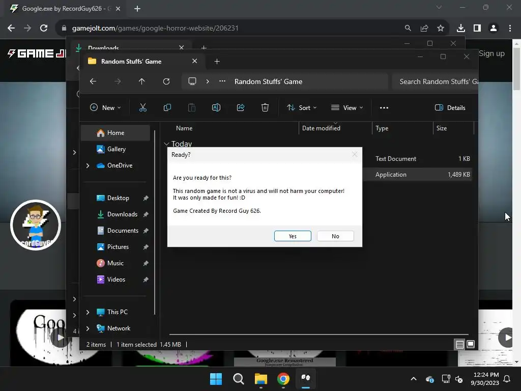Viewport: 521px width, 391px height.
Task: Switch to details list view icon in status bar
Action: click(x=459, y=345)
